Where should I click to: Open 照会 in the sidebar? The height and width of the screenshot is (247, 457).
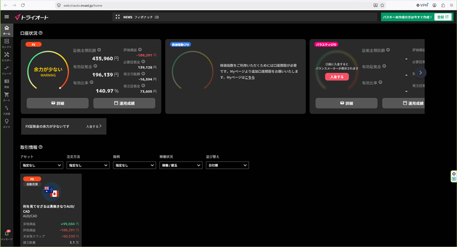[x=7, y=83]
